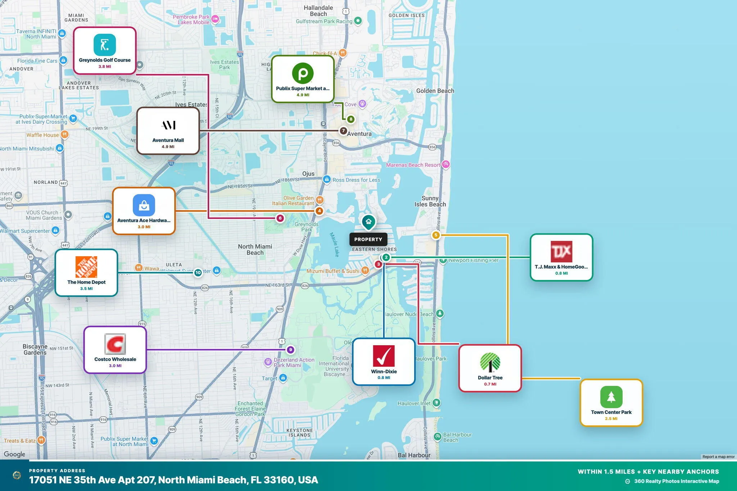The width and height of the screenshot is (737, 491).
Task: Click the Ross Dress for Less pin
Action: click(326, 179)
